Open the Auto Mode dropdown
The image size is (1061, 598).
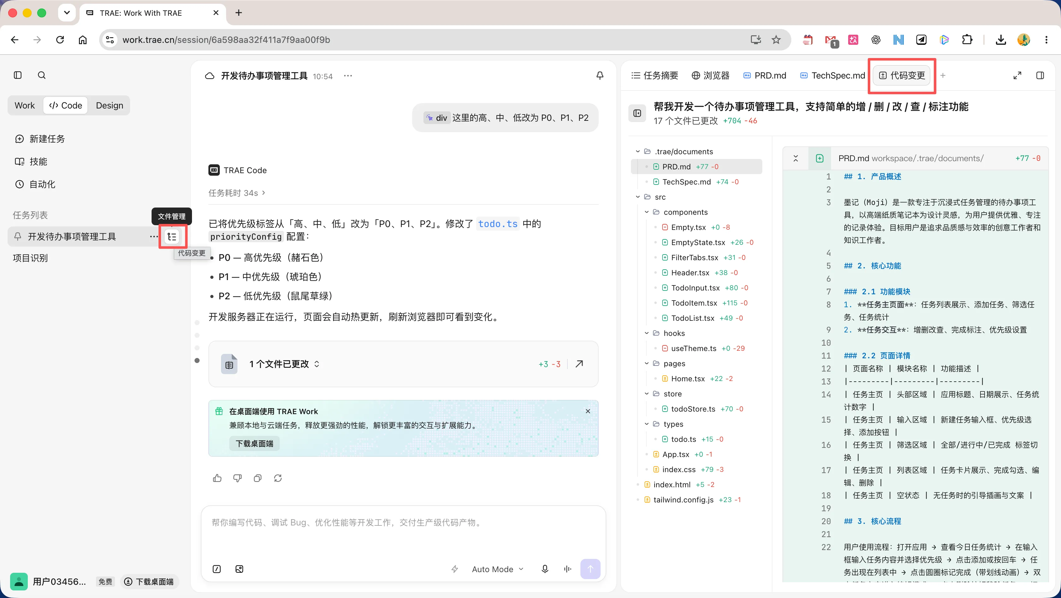(x=498, y=569)
